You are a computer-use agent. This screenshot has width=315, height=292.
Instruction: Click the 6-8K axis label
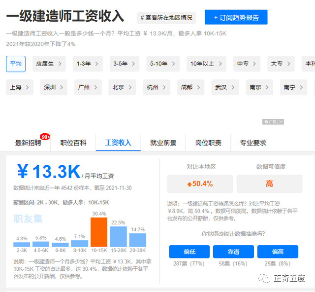(x=61, y=250)
